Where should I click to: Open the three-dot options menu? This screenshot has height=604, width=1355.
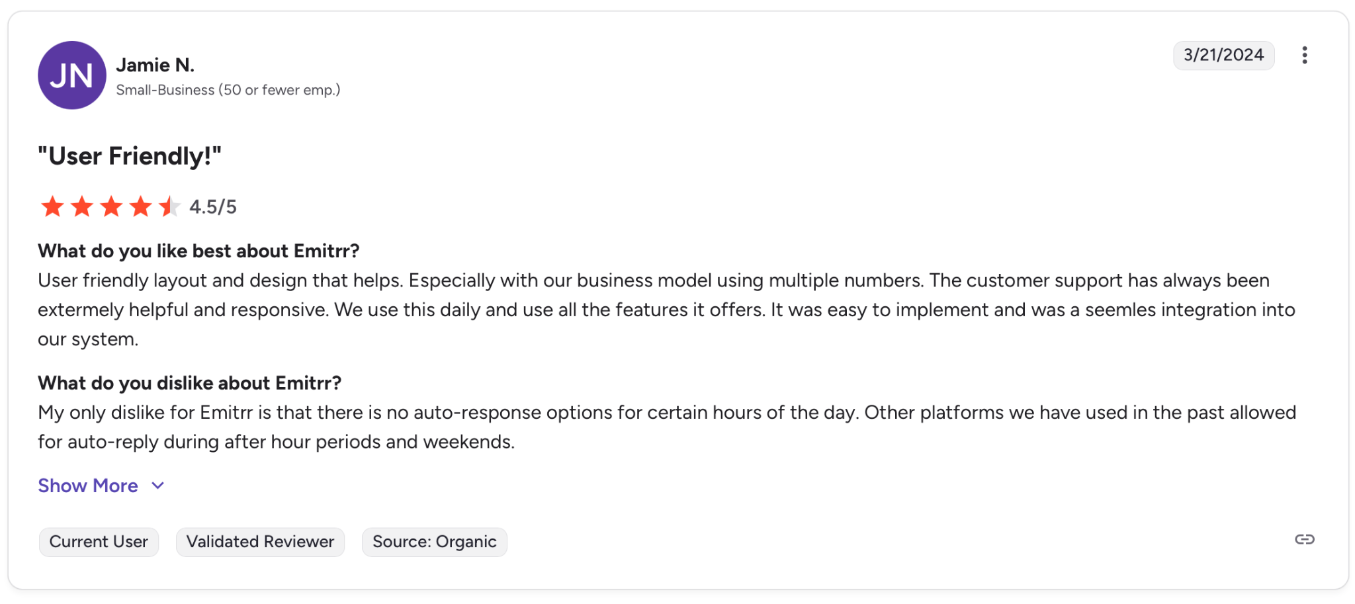pyautogui.click(x=1304, y=55)
